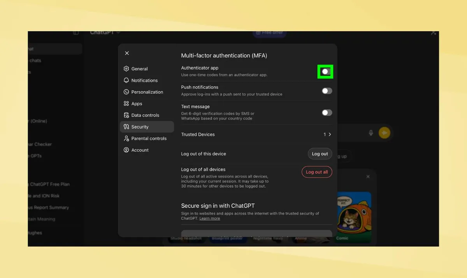Viewport: 467px width, 278px height.
Task: Close the settings dialog with X
Action: pos(127,53)
